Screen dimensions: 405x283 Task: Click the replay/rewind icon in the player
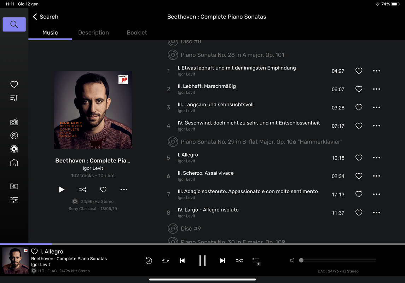pos(149,260)
